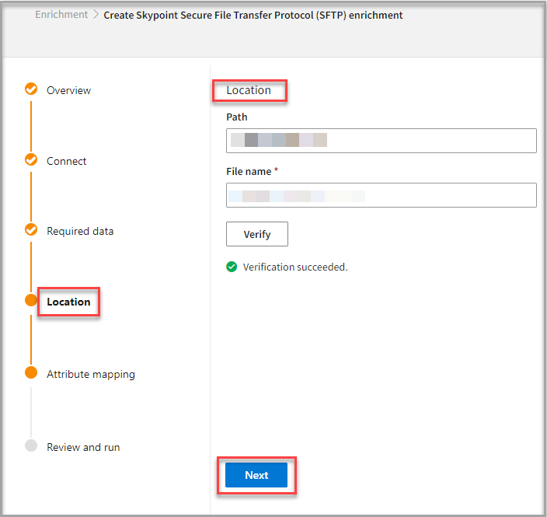Click the blue Next button

pyautogui.click(x=256, y=475)
